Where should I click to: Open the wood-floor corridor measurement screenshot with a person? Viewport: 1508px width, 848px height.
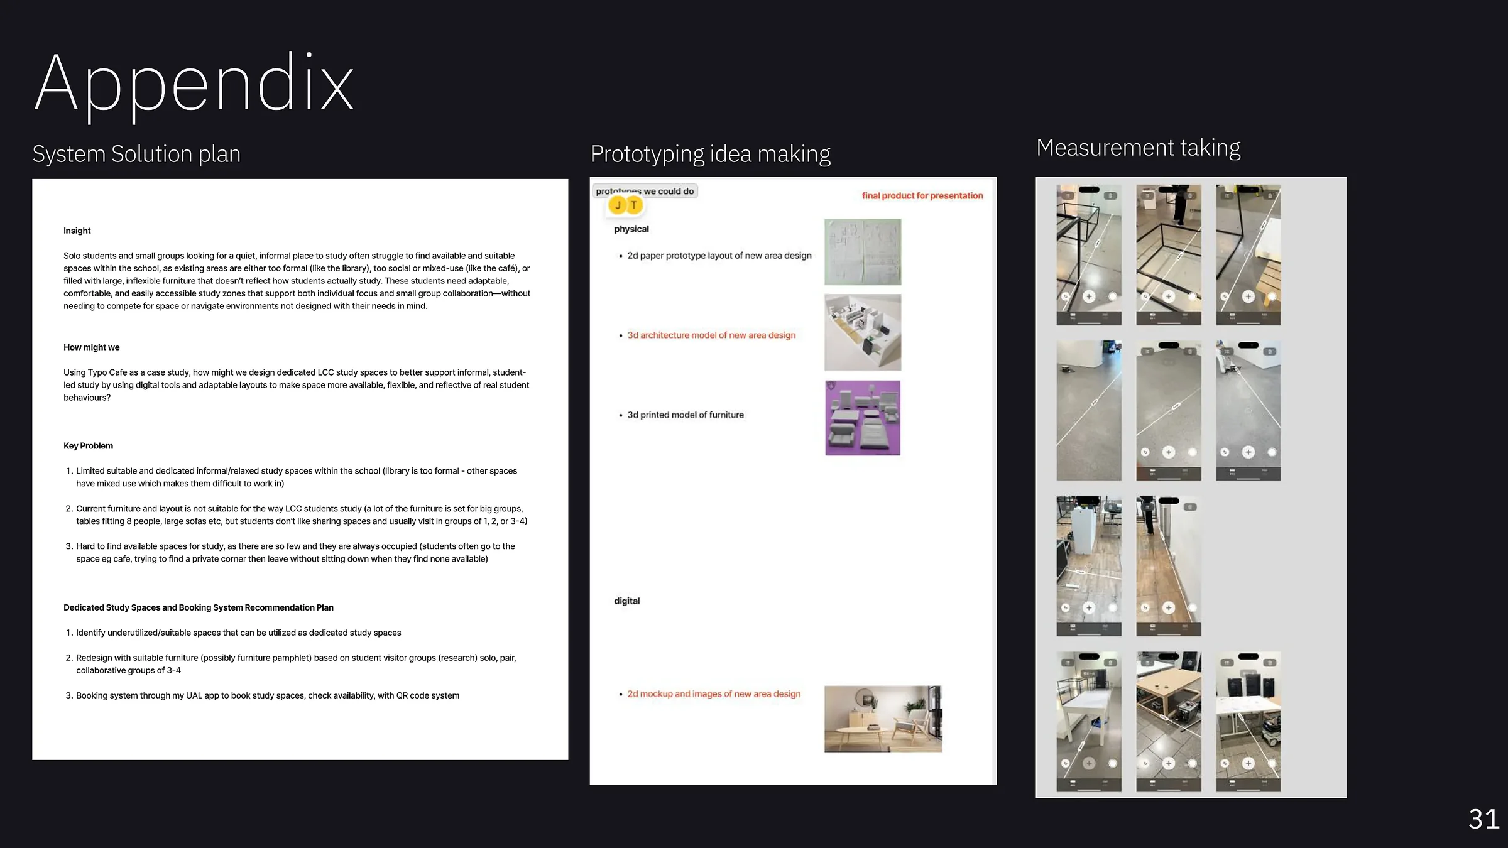(x=1169, y=566)
